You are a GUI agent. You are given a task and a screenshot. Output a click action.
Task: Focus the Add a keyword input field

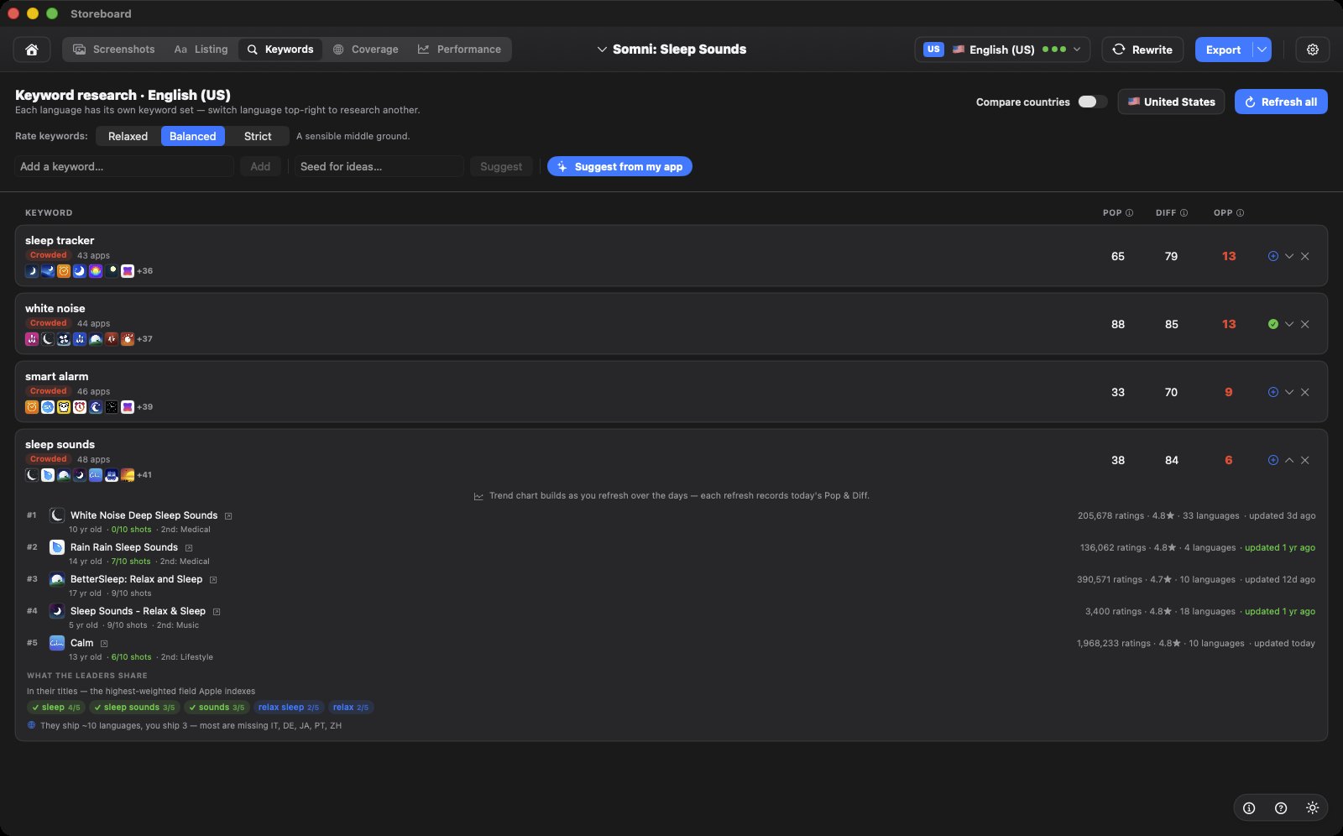(x=124, y=166)
